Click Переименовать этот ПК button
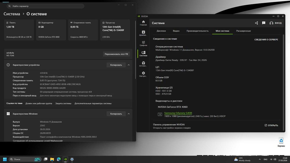Viewport: 290px width, 163px height. (116, 54)
